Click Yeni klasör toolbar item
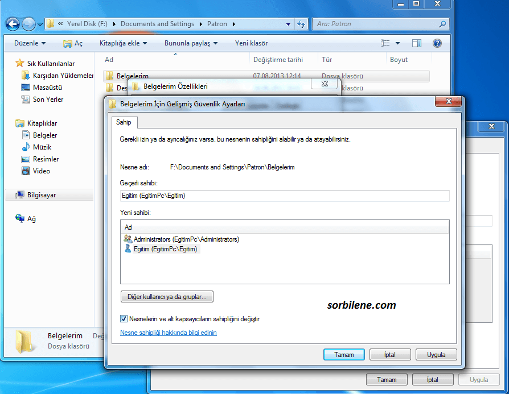This screenshot has width=509, height=394. click(x=251, y=43)
